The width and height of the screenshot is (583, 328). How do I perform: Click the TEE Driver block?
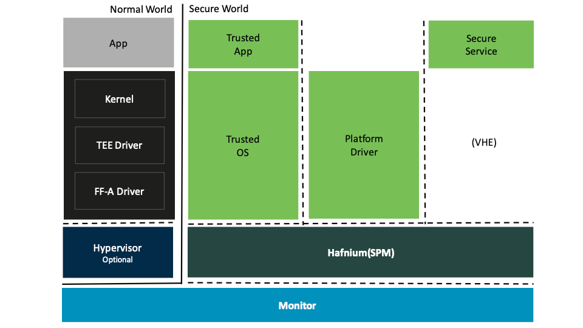[119, 145]
